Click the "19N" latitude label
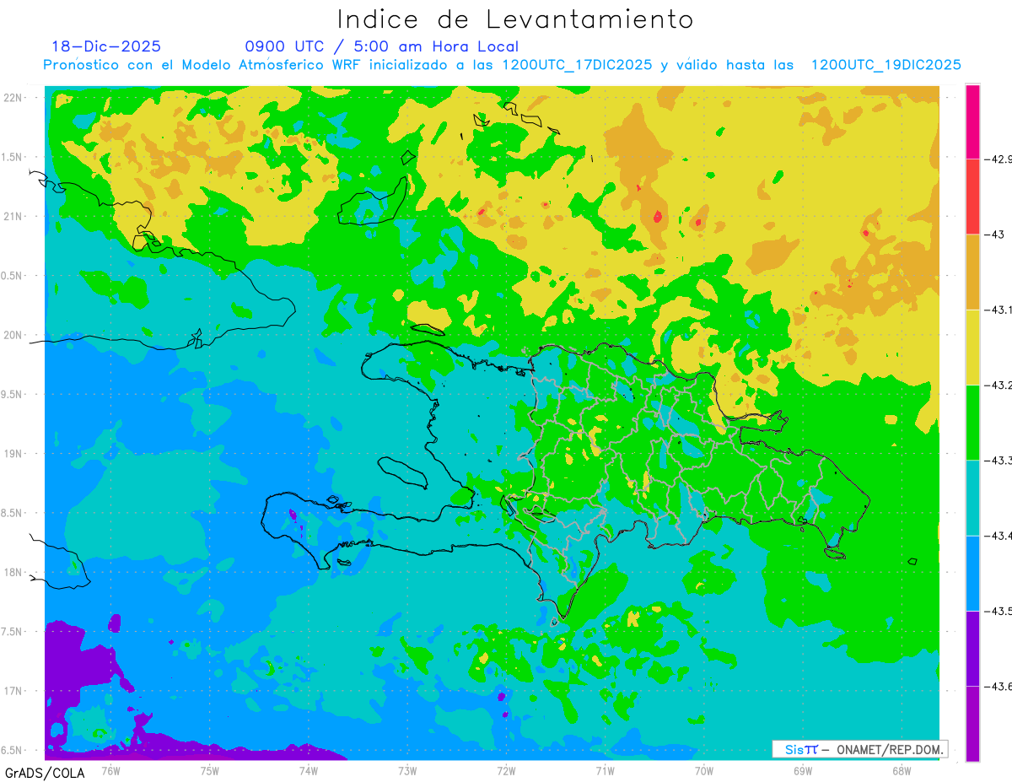The width and height of the screenshot is (1012, 782). coord(13,453)
